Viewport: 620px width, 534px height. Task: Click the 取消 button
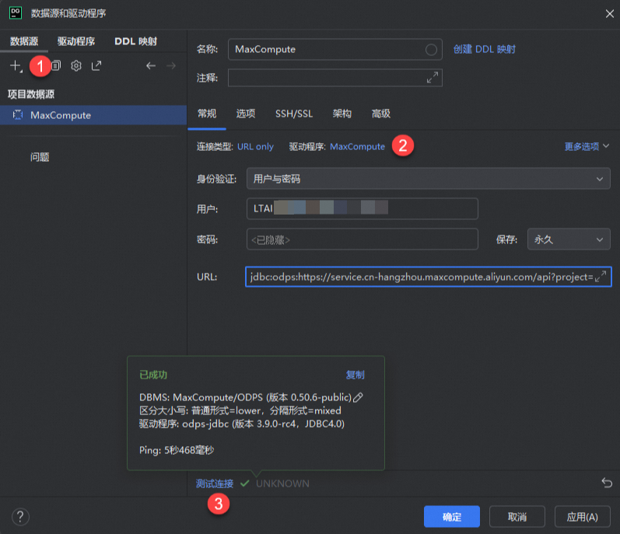coord(517,517)
